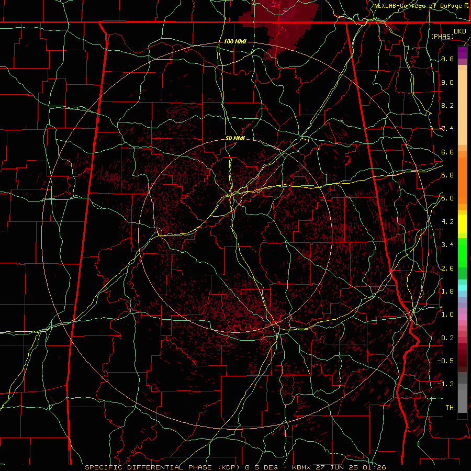Click the 27 JUN 25 01:26 timestamp
Viewport: 471px width, 471px height.
(351, 467)
